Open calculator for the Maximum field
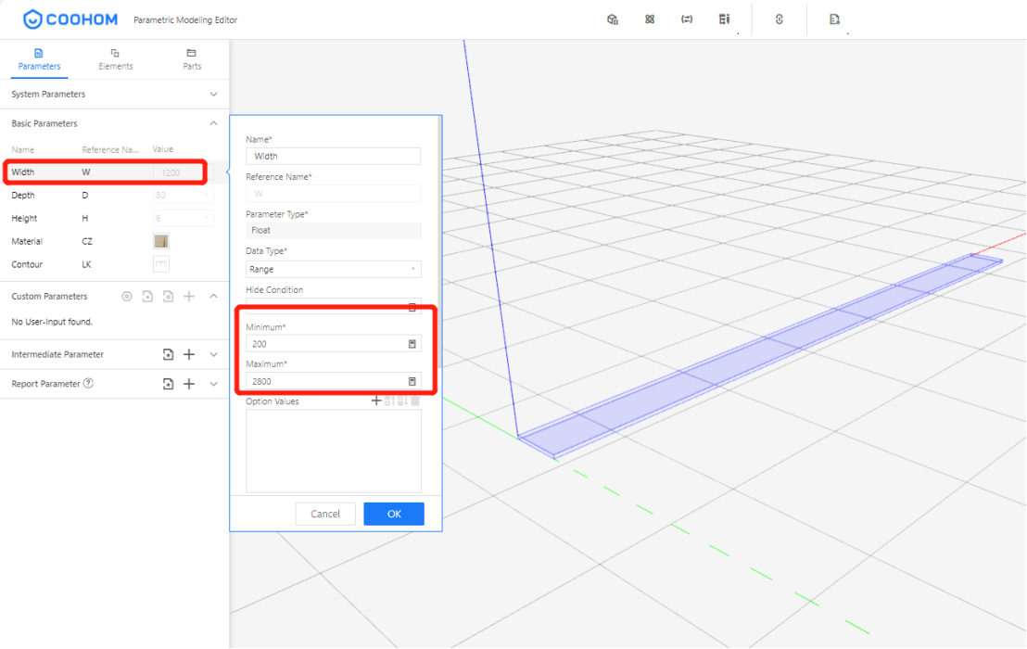 (x=412, y=381)
